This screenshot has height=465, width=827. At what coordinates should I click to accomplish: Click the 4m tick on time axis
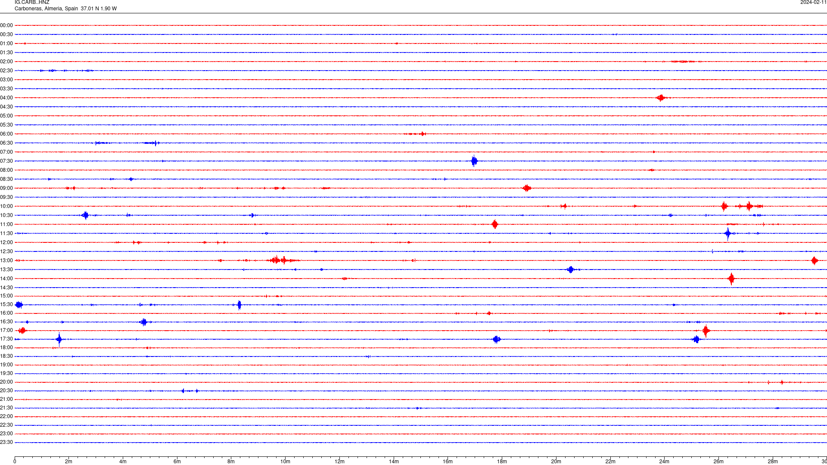tap(123, 462)
